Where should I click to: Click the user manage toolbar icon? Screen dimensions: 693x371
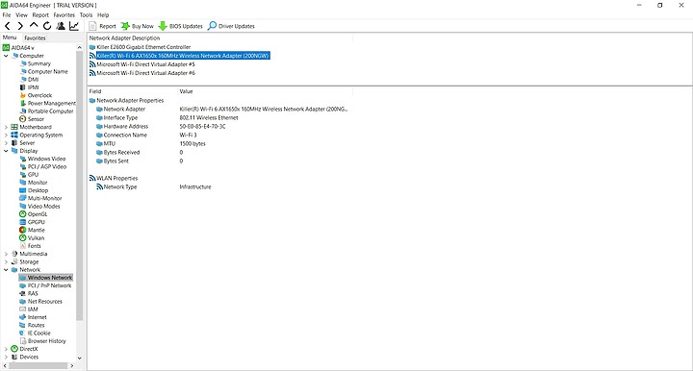[61, 26]
